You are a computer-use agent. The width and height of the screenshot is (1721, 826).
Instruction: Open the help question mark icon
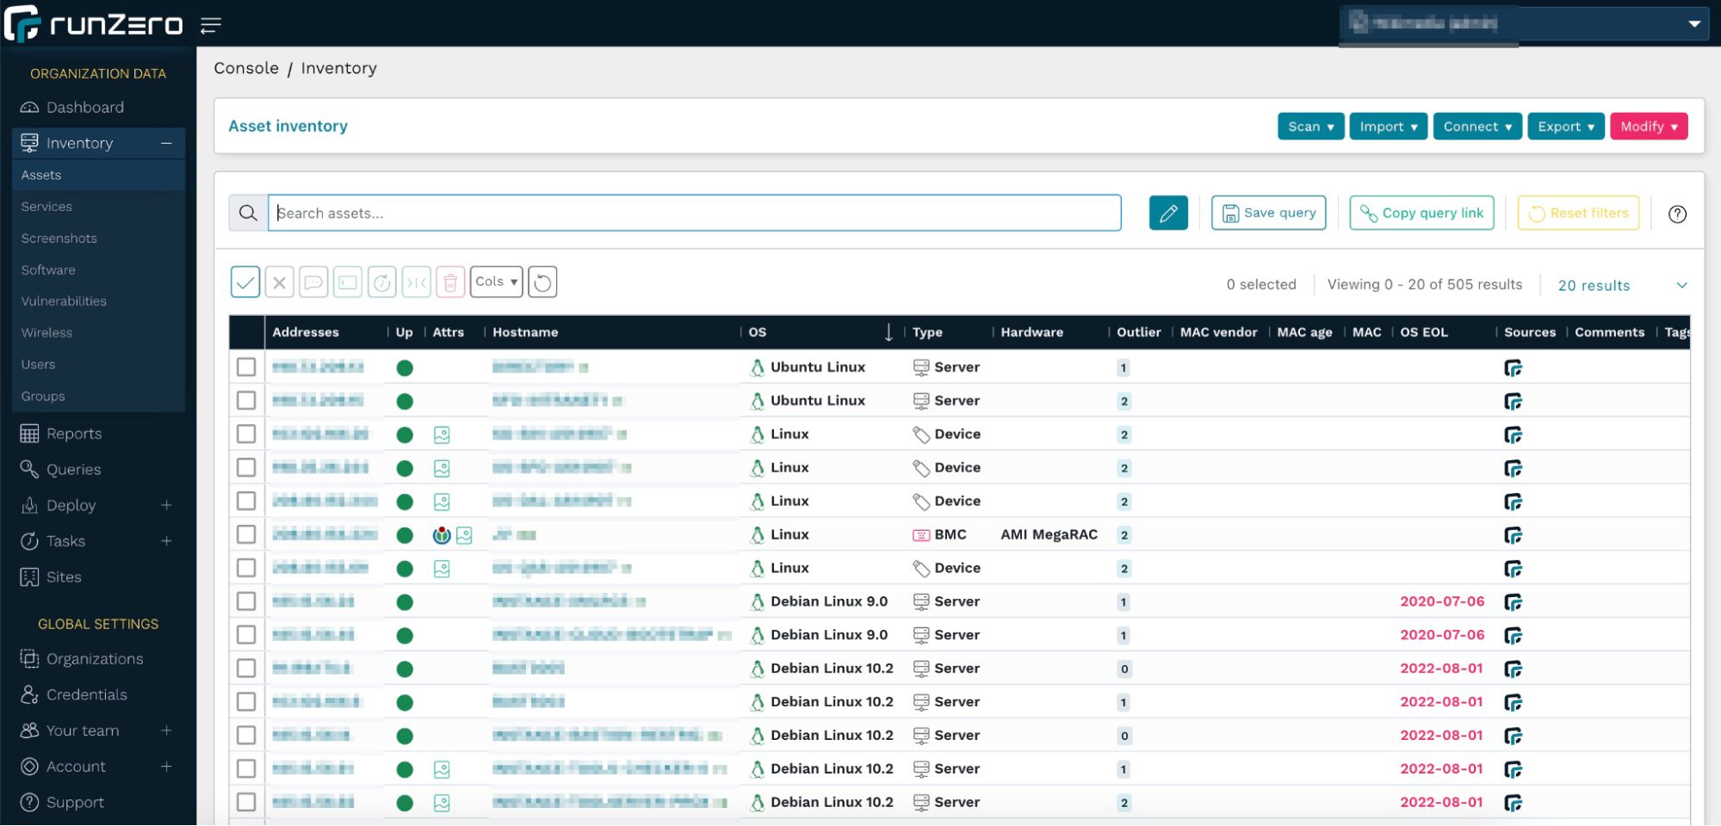pyautogui.click(x=1676, y=214)
